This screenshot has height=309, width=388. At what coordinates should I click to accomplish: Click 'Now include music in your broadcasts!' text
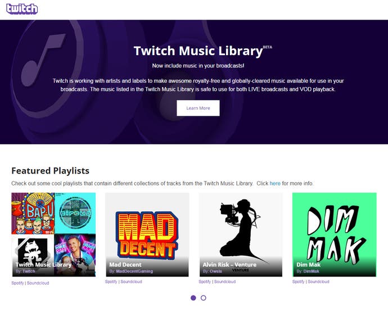(198, 66)
